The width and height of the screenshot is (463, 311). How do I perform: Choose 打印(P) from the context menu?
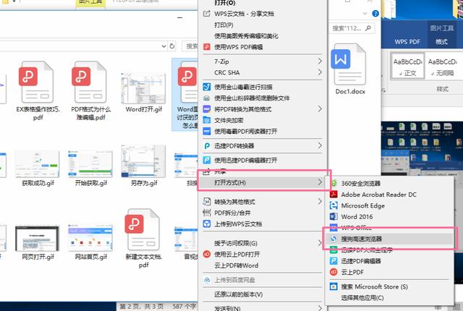click(x=224, y=25)
